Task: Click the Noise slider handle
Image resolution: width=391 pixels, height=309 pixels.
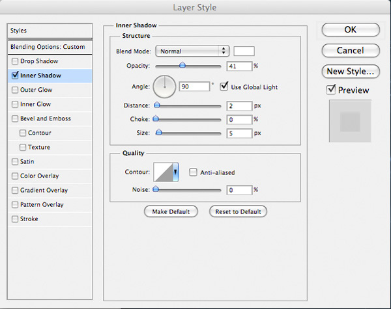Action: 156,189
